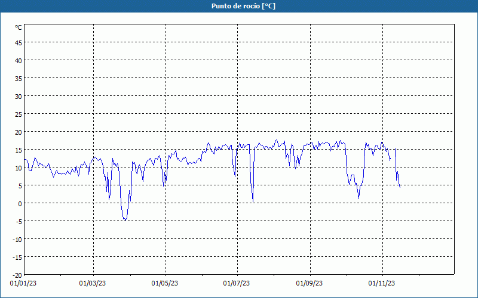478x298 pixels.
Task: Click the 30 y-axis label
Action: 19,97
